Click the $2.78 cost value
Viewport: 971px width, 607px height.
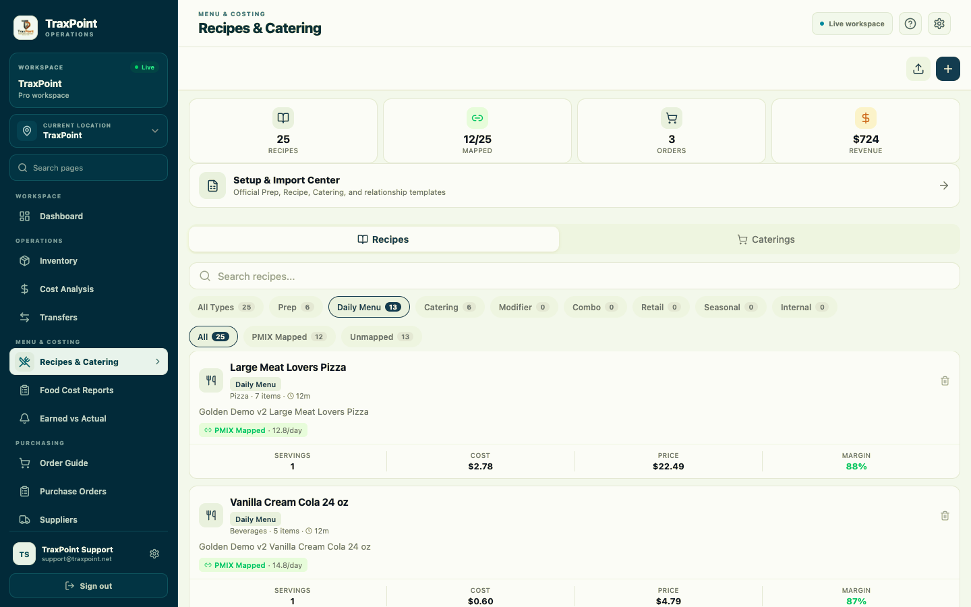point(480,467)
